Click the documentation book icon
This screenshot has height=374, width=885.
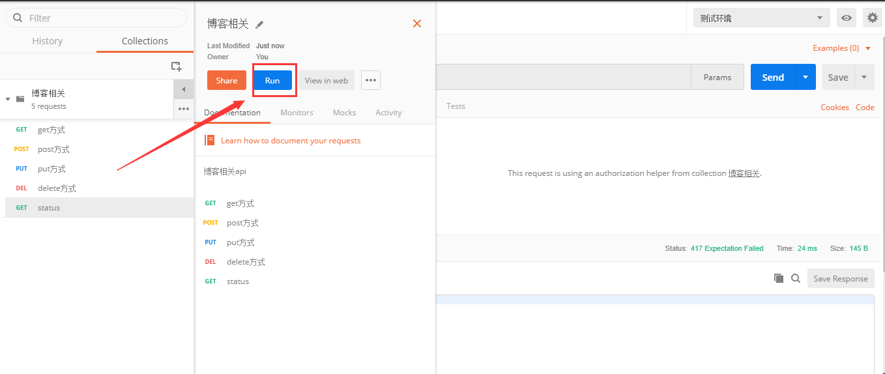point(209,140)
